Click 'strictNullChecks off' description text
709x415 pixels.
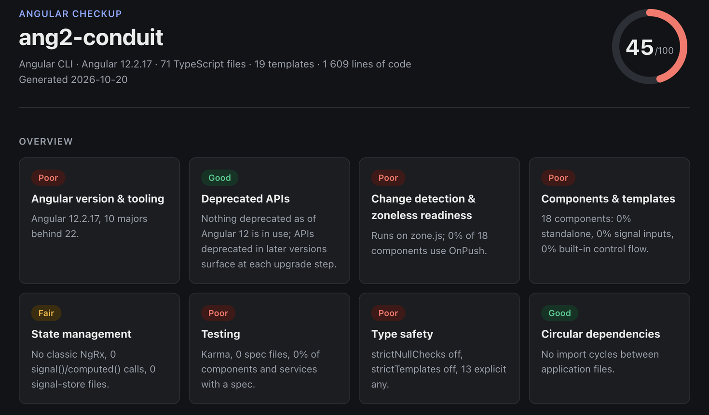[x=438, y=369]
